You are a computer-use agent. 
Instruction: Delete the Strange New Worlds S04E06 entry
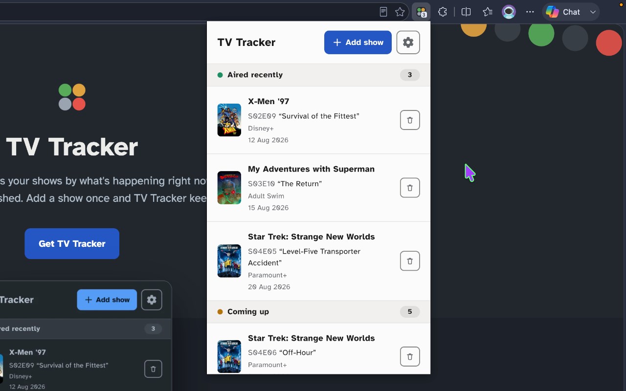point(410,357)
